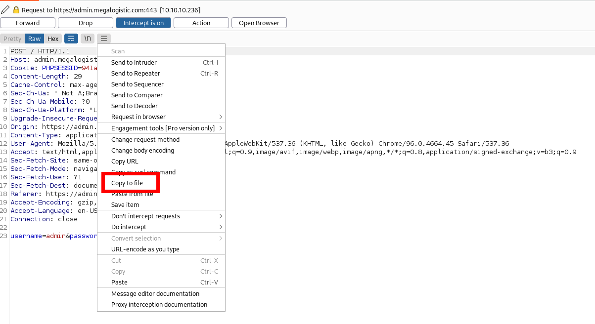Select Copy to file menu entry

tap(127, 183)
